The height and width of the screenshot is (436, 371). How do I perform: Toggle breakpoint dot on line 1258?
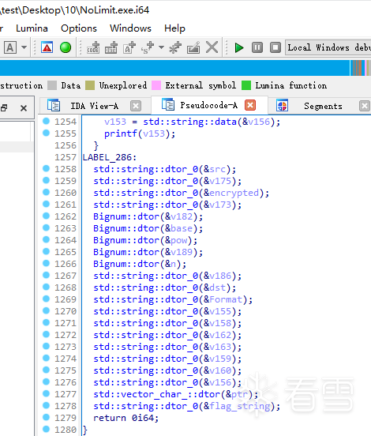46,168
